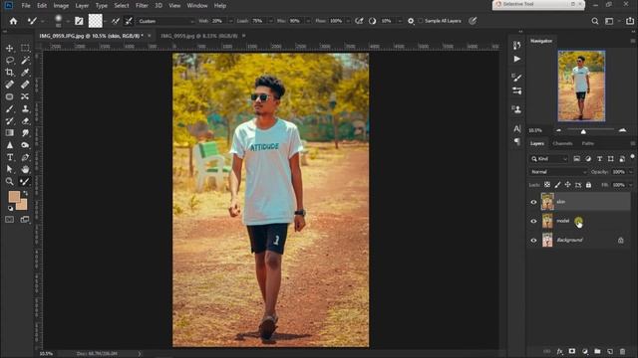Select the Magic Wand tool
The width and height of the screenshot is (638, 358).
click(25, 61)
